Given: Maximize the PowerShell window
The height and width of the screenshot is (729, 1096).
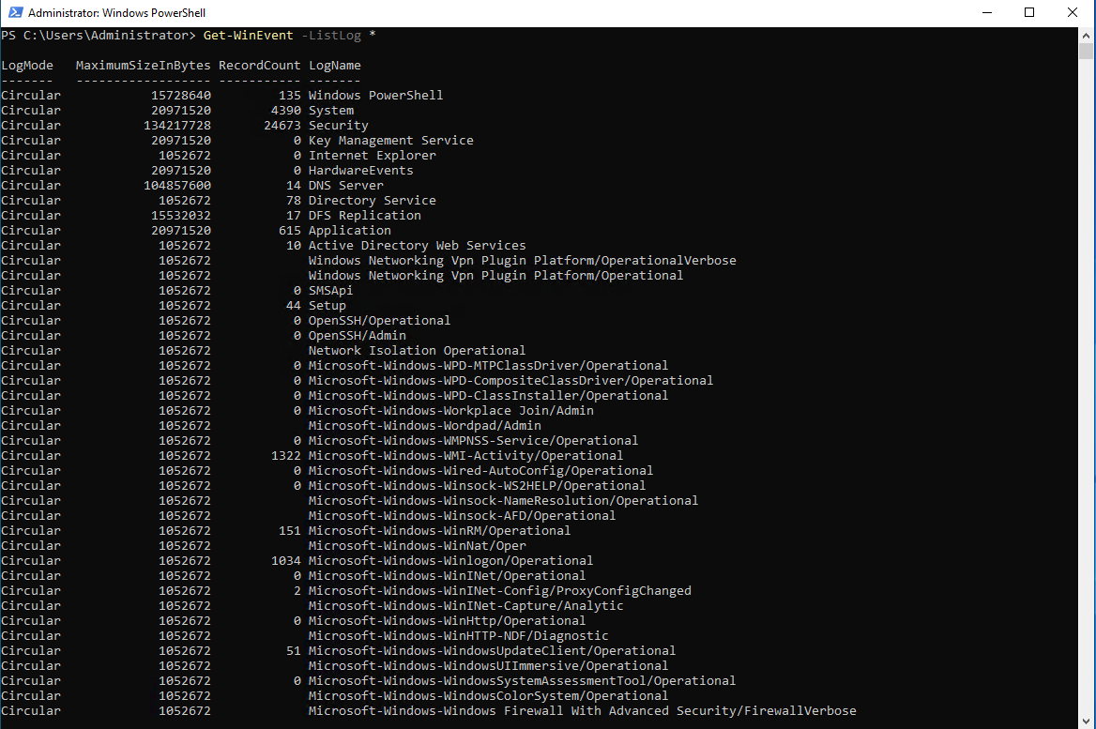Looking at the screenshot, I should click(1029, 13).
